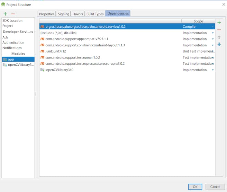
Task: Open scope dropdown for constraint-layout row
Action: click(213, 45)
